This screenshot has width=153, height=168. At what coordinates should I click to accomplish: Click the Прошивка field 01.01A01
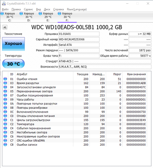coord(79,34)
